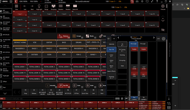The width and height of the screenshot is (190, 110).
Task: Switch to the Fixtures tab
Action: [64, 36]
